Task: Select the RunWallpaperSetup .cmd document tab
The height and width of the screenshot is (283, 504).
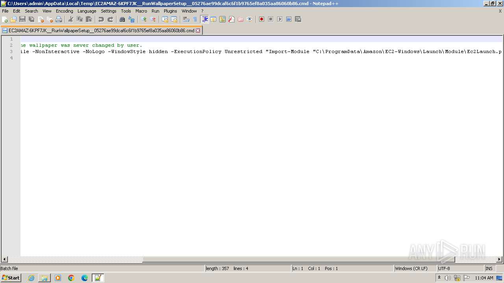Action: tap(101, 30)
